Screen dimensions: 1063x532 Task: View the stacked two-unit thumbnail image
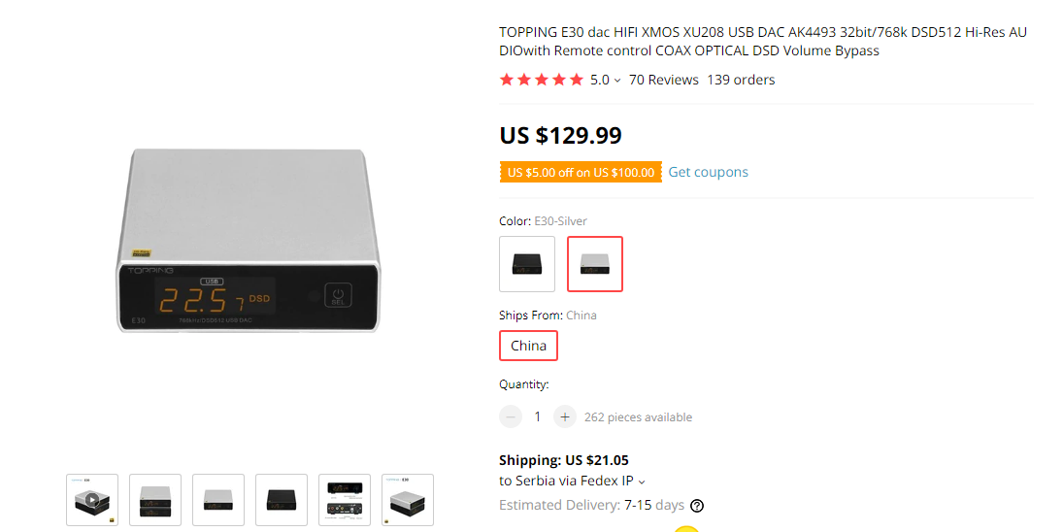coord(155,500)
